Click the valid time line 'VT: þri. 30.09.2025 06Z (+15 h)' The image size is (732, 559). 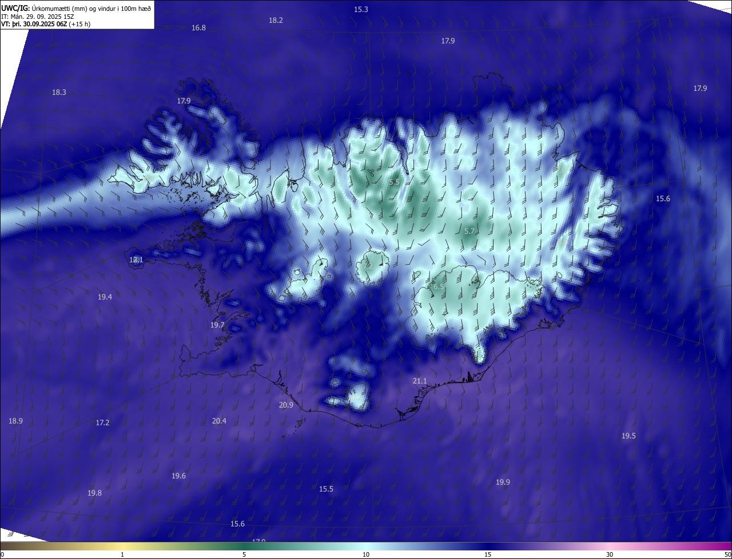point(46,24)
